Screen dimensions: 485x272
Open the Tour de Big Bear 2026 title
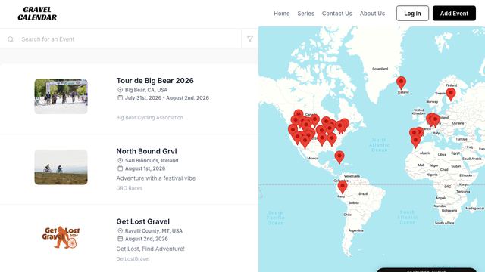point(155,81)
